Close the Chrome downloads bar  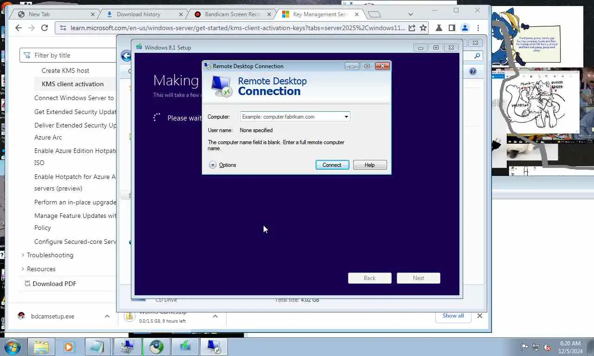tap(480, 316)
